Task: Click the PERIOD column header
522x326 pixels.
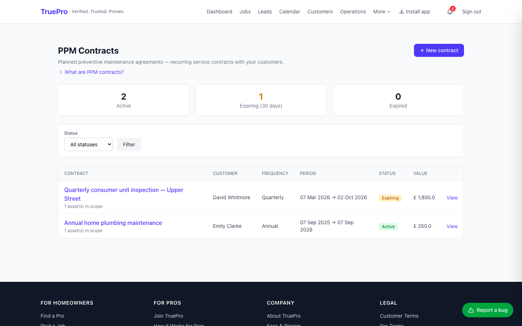Action: point(308,174)
